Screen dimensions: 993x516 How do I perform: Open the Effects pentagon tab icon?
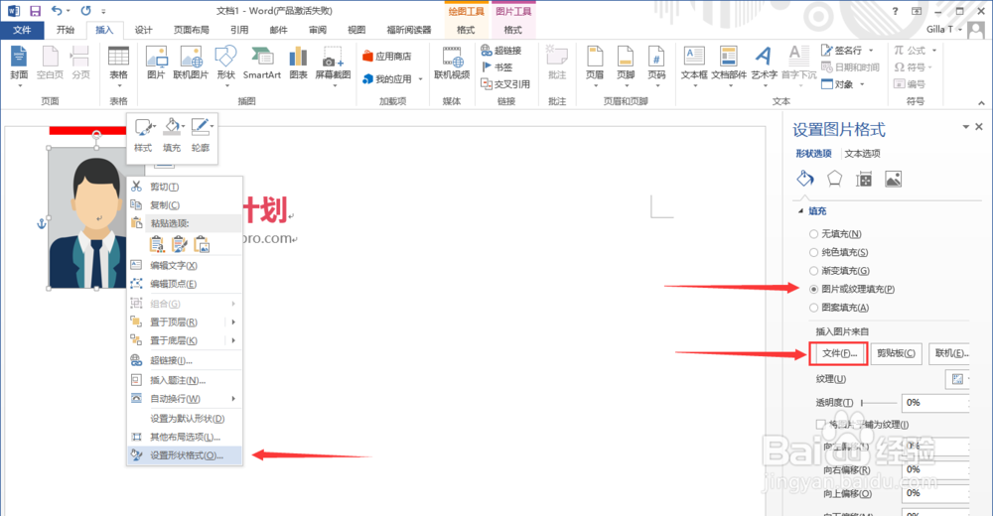point(835,180)
